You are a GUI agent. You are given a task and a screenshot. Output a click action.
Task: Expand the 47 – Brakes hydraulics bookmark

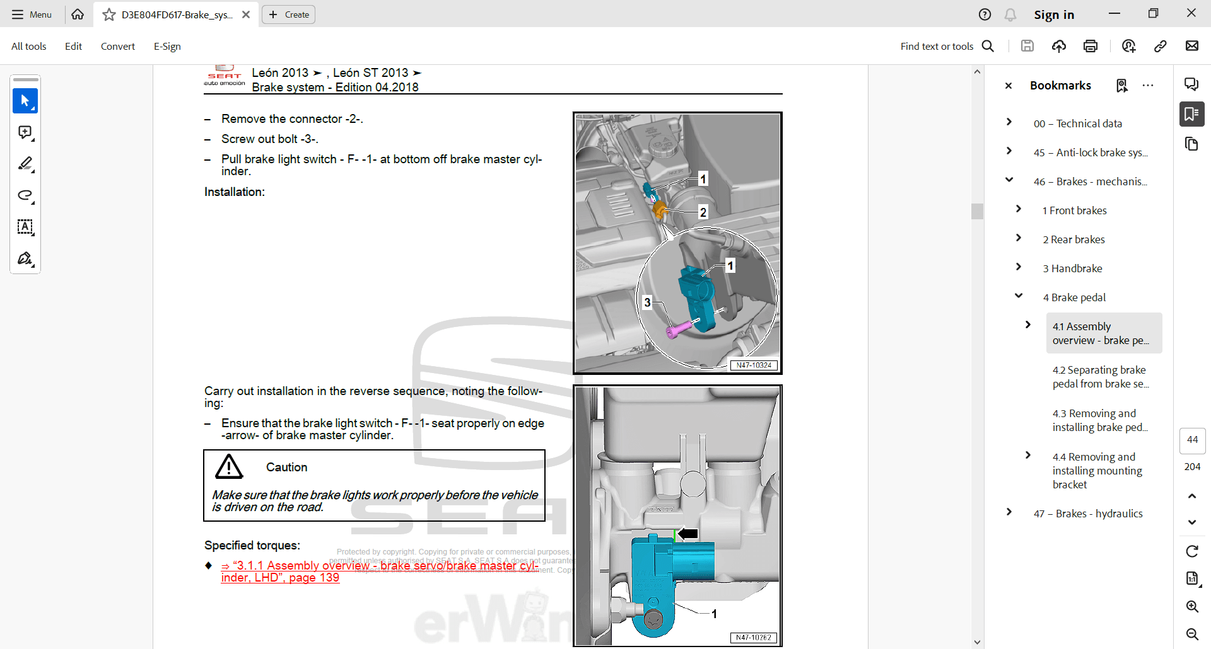click(x=1009, y=512)
